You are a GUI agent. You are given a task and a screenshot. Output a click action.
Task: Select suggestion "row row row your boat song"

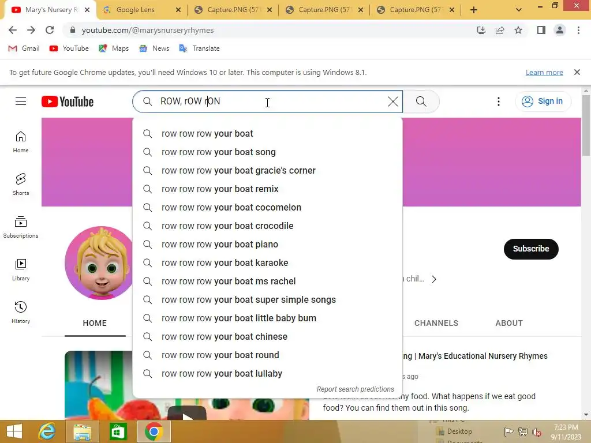pyautogui.click(x=267, y=152)
